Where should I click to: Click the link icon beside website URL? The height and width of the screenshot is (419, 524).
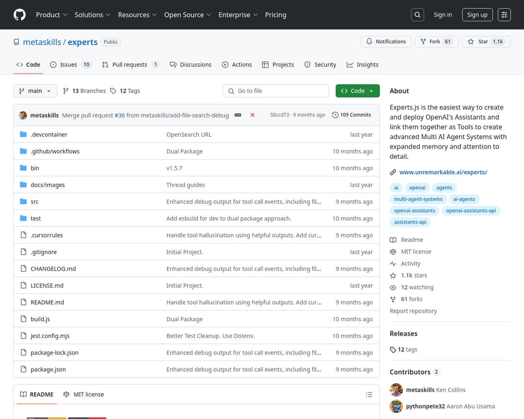(393, 173)
